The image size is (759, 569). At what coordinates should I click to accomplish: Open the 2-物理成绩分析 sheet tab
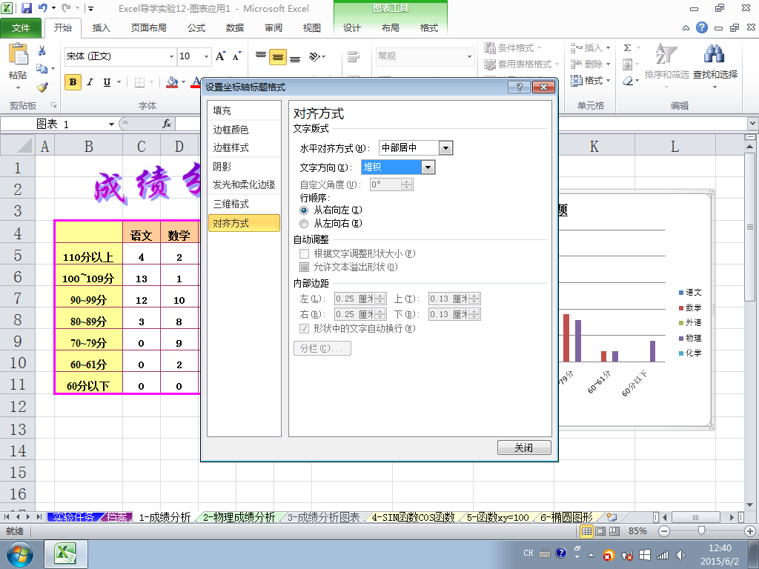[239, 517]
